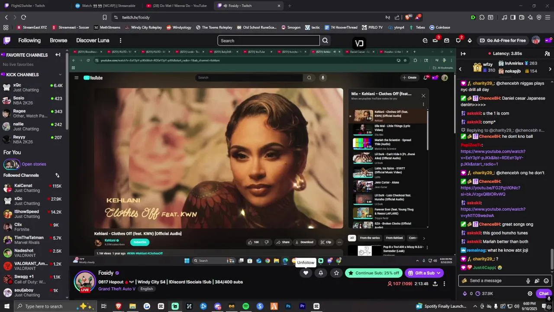Send chat message with Chat button
554x312 pixels.
click(544, 293)
